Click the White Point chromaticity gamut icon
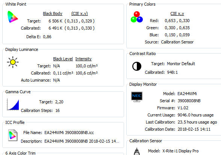The image size is (221, 155). point(13,17)
